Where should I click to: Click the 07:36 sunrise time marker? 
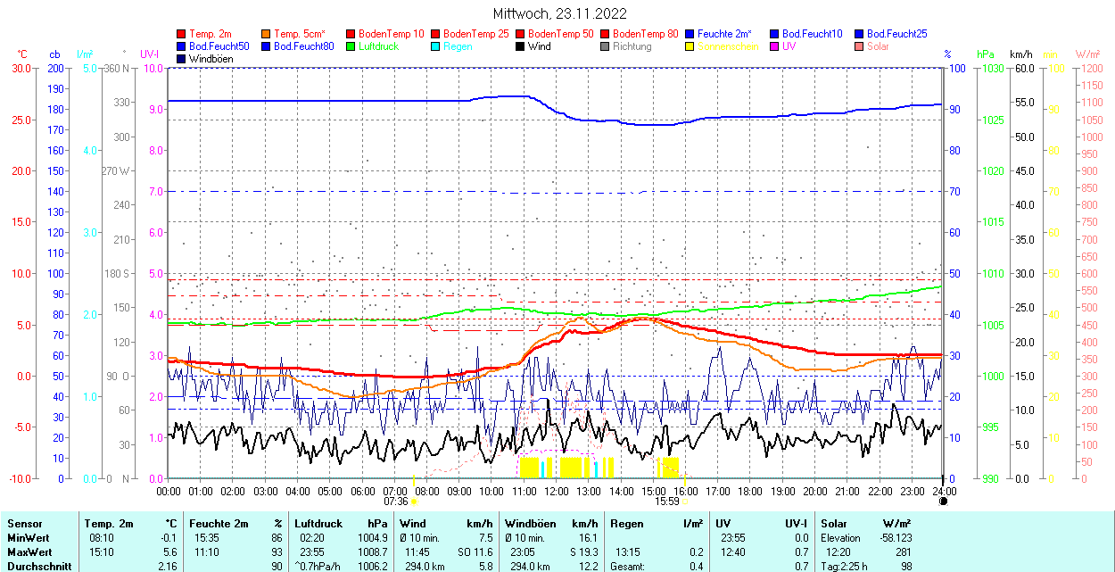coord(396,502)
